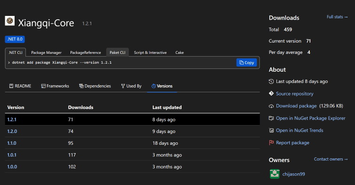Screen dimensions: 355x185
Task: Click the Dependencies tab package icon
Action: (x=81, y=86)
